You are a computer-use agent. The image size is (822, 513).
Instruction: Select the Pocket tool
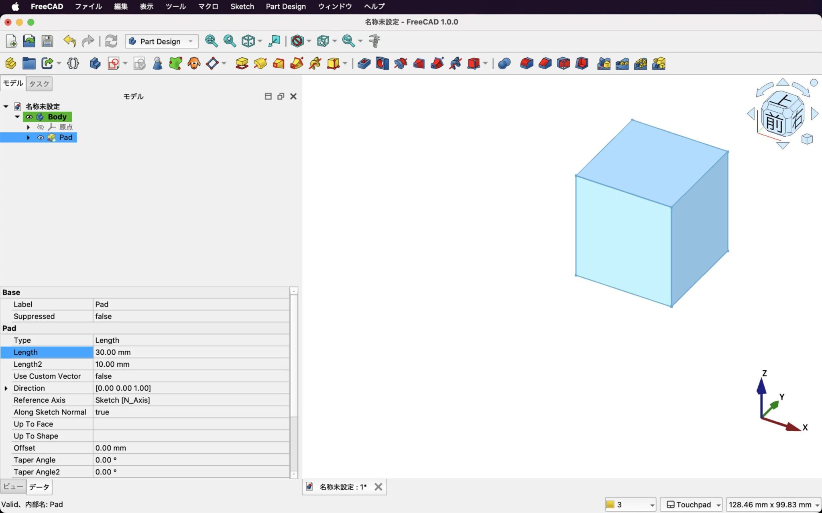(x=363, y=63)
